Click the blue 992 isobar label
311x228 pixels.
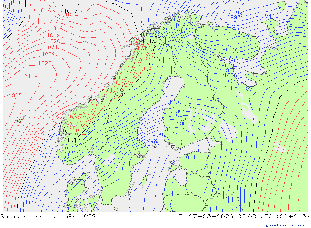click(237, 13)
